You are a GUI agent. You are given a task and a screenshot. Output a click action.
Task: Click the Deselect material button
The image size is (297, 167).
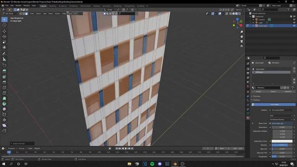click(288, 92)
